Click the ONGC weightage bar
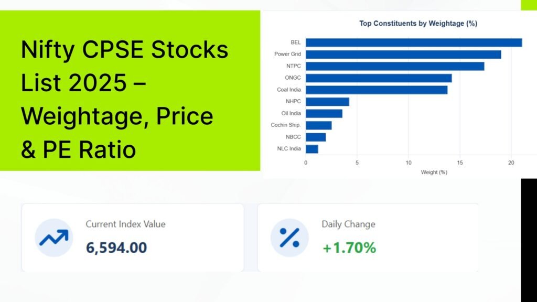The width and height of the screenshot is (537, 302). (x=379, y=78)
